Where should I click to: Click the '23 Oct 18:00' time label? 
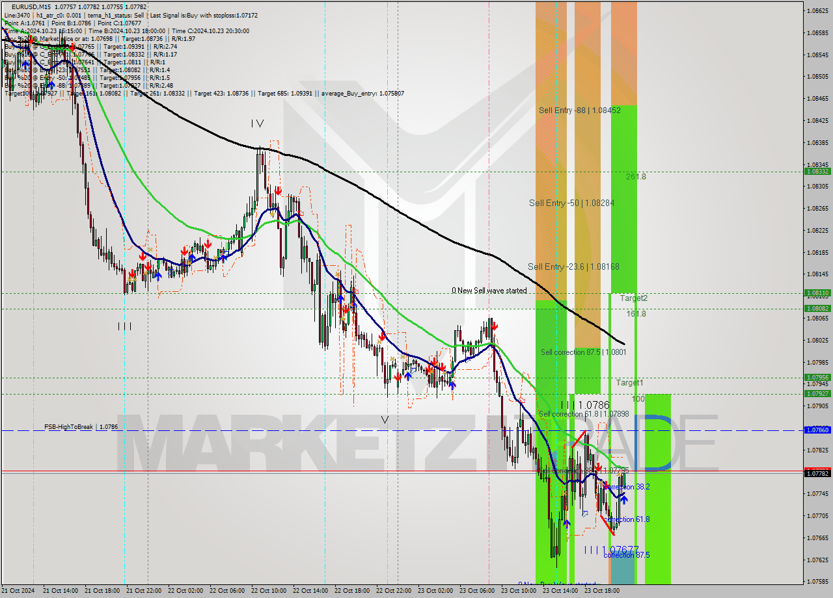click(602, 591)
